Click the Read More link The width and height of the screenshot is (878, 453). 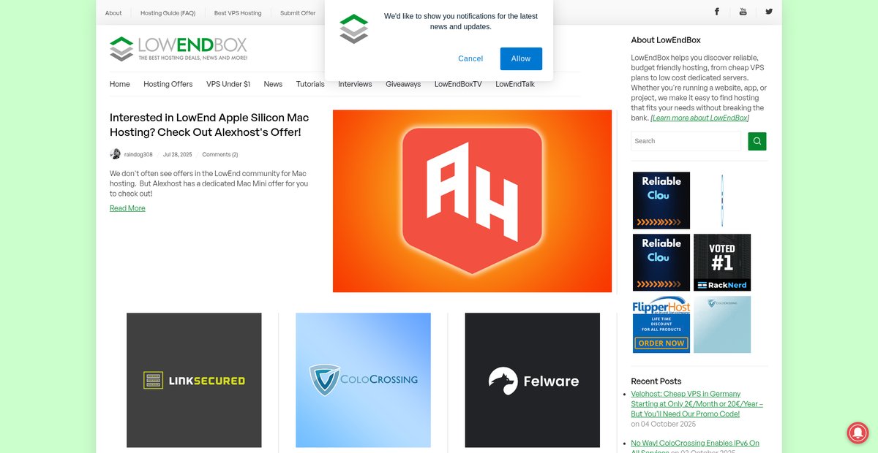127,208
